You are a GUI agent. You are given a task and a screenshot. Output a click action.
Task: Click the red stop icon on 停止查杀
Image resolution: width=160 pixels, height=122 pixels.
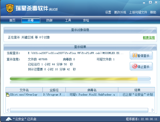134,66
